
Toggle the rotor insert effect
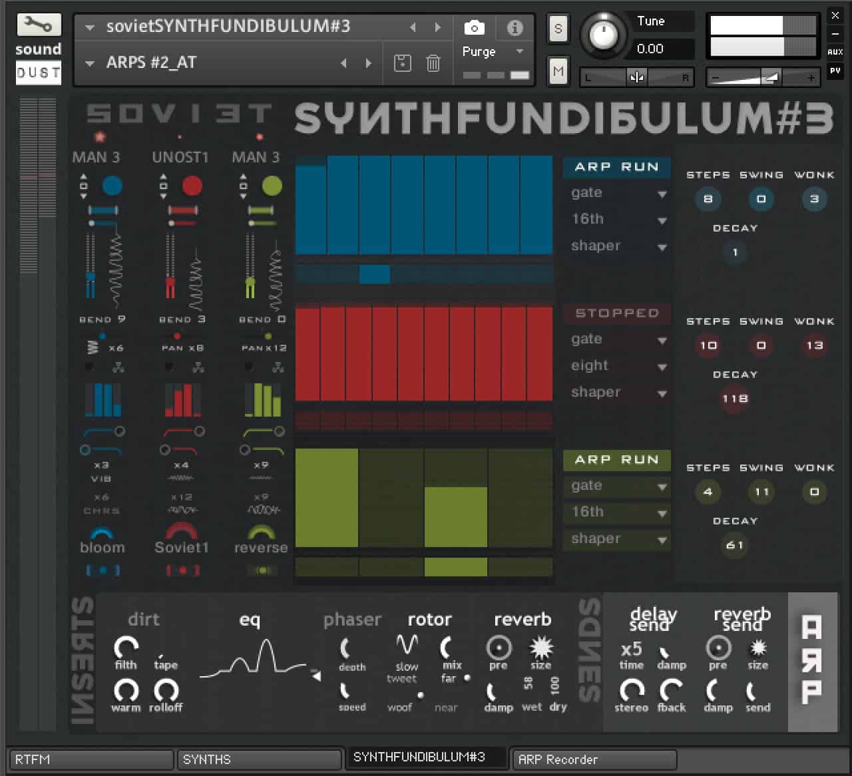coord(429,620)
